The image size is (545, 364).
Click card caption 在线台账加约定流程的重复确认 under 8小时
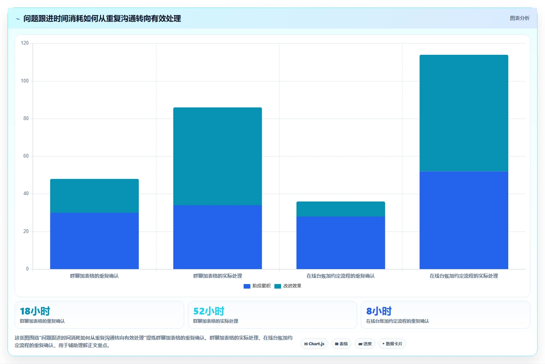tap(398, 321)
